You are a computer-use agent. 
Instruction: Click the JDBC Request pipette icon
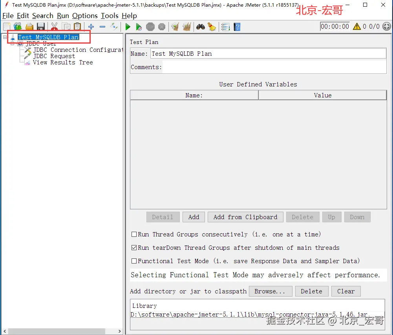click(x=27, y=56)
